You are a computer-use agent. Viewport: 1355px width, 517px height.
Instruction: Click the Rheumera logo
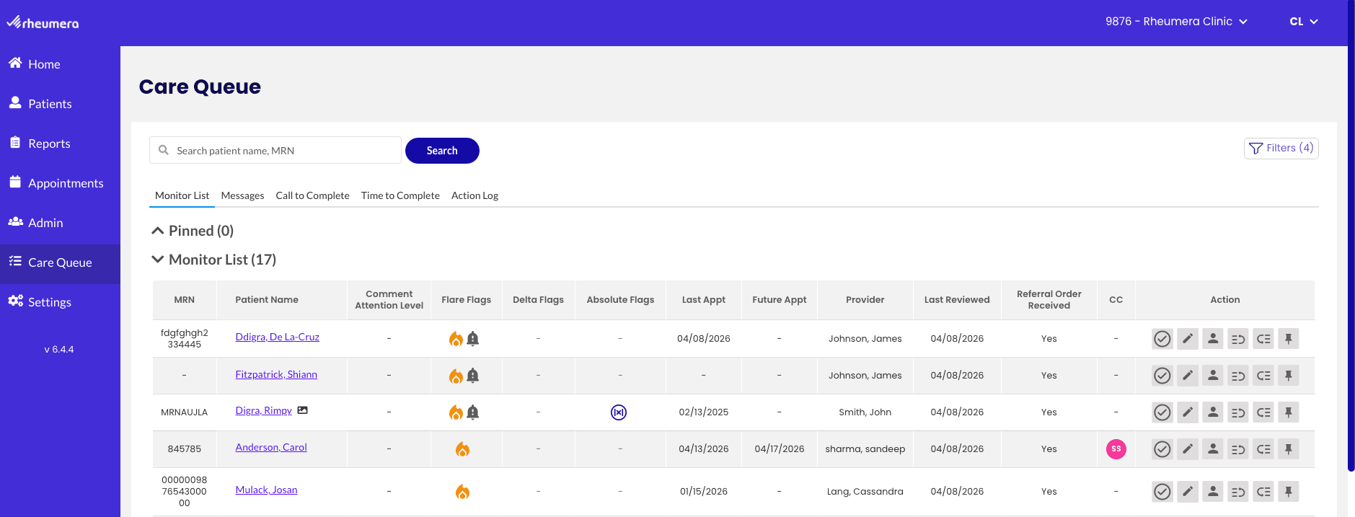(x=43, y=22)
